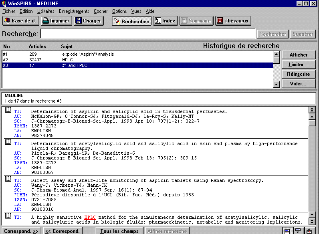
Task: Mark the 'transdermal perfusates' record book icon
Action: pyautogui.click(x=8, y=110)
